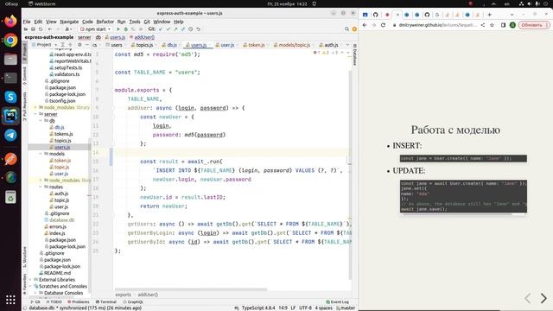553x311 pixels.
Task: Collapse the db folder in tree
Action: 41,121
